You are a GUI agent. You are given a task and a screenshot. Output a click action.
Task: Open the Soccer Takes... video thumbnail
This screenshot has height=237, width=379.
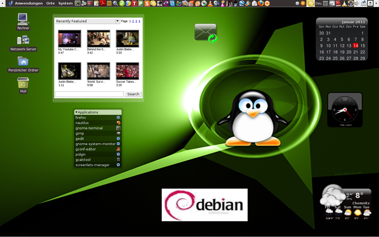127,71
